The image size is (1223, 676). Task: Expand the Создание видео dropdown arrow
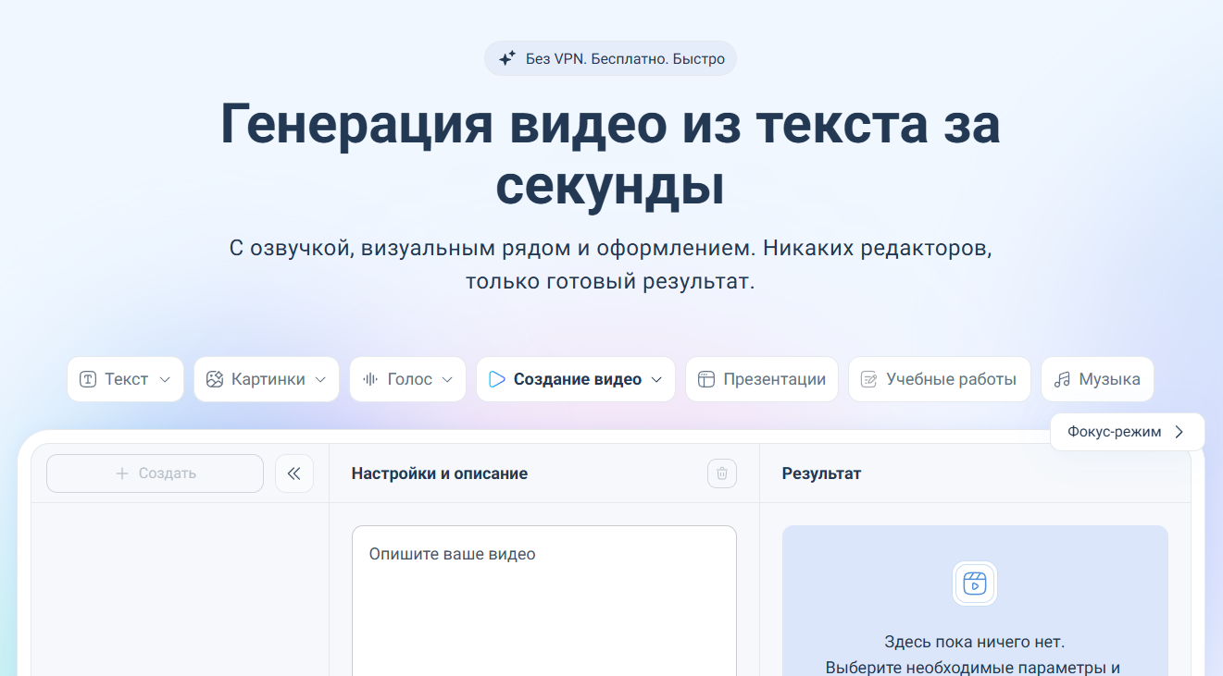pyautogui.click(x=656, y=379)
